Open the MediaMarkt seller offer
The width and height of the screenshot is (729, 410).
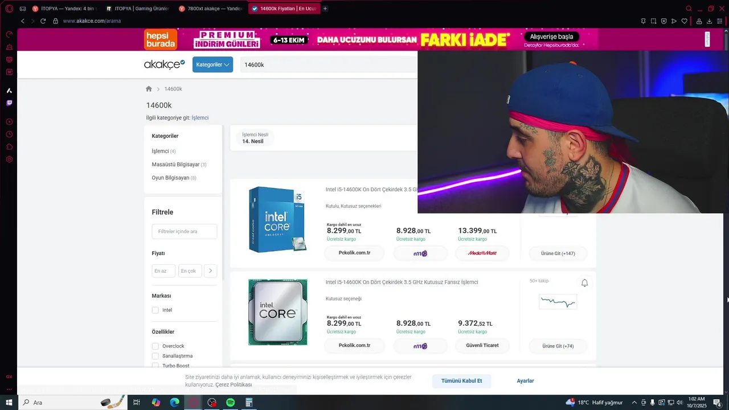click(482, 253)
